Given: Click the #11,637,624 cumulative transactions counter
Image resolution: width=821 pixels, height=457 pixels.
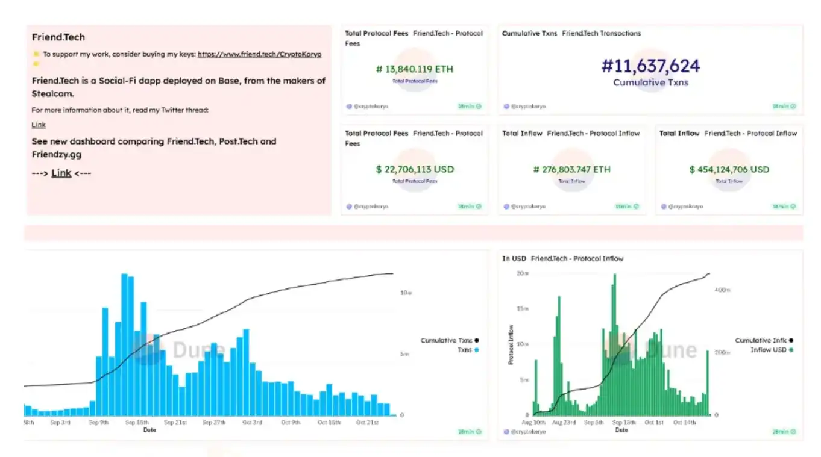Looking at the screenshot, I should 650,66.
